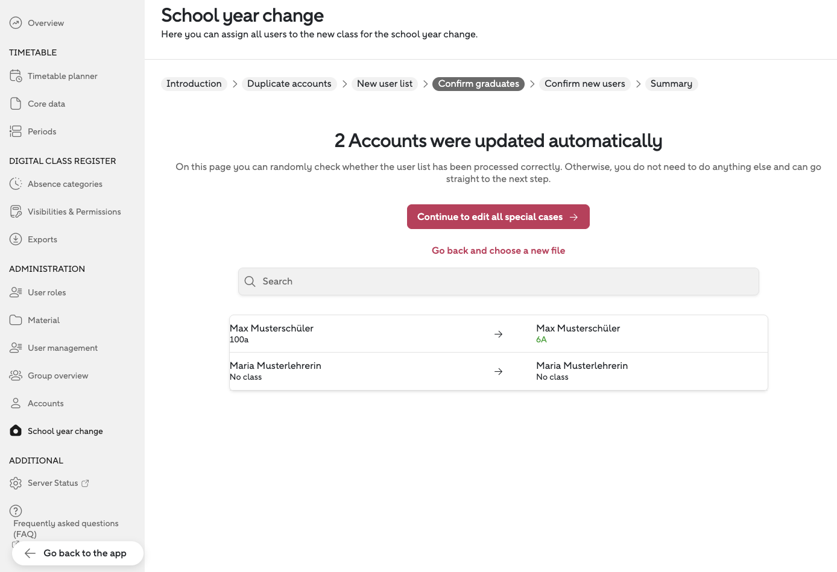Click Server Status gear icon
The width and height of the screenshot is (837, 572).
[16, 483]
